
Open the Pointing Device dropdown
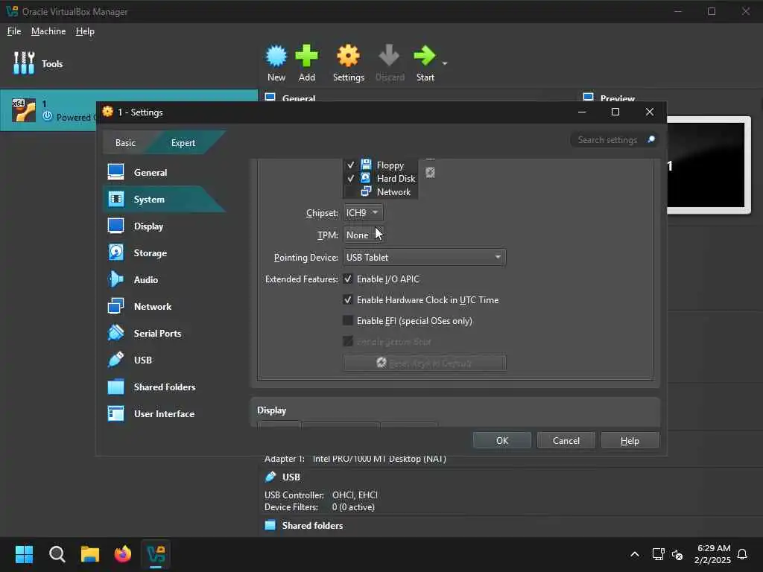(424, 257)
